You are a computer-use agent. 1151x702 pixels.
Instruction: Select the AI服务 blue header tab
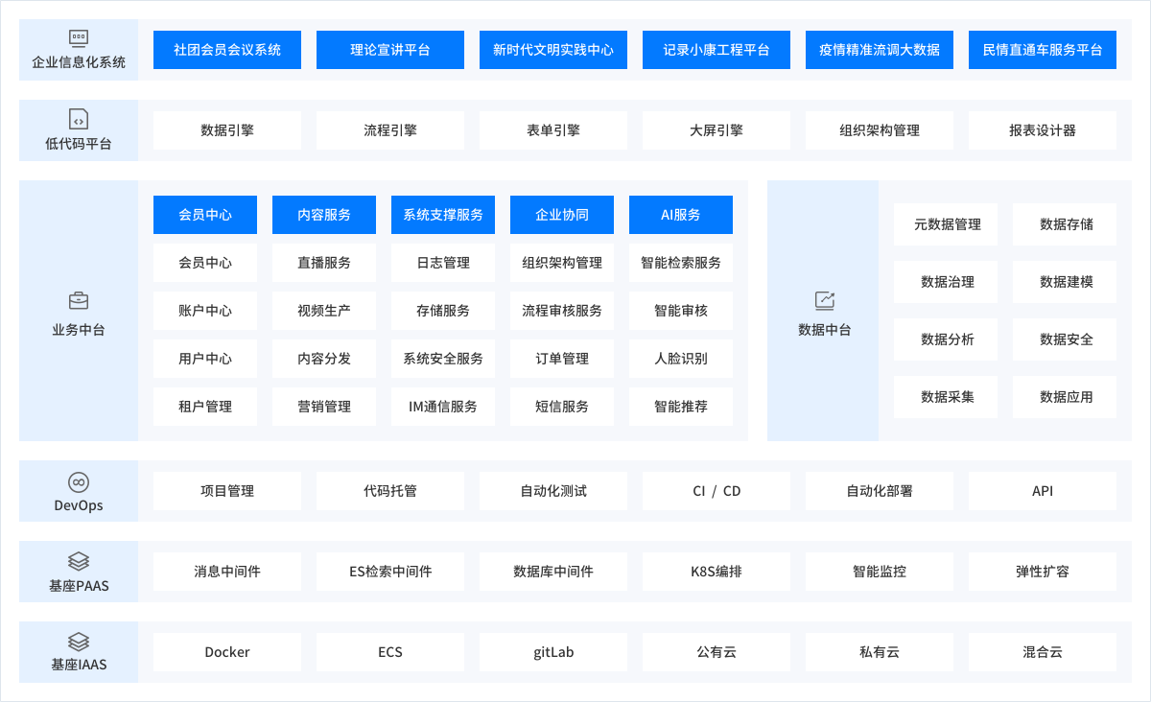[x=681, y=215]
